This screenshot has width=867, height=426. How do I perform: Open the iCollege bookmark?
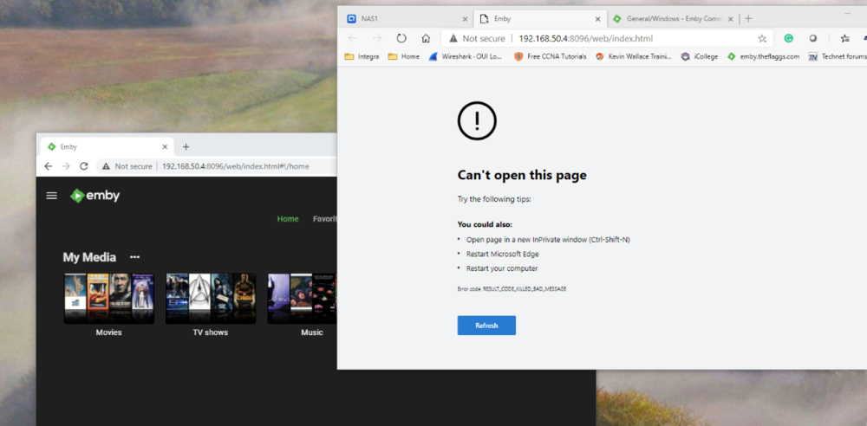[700, 56]
